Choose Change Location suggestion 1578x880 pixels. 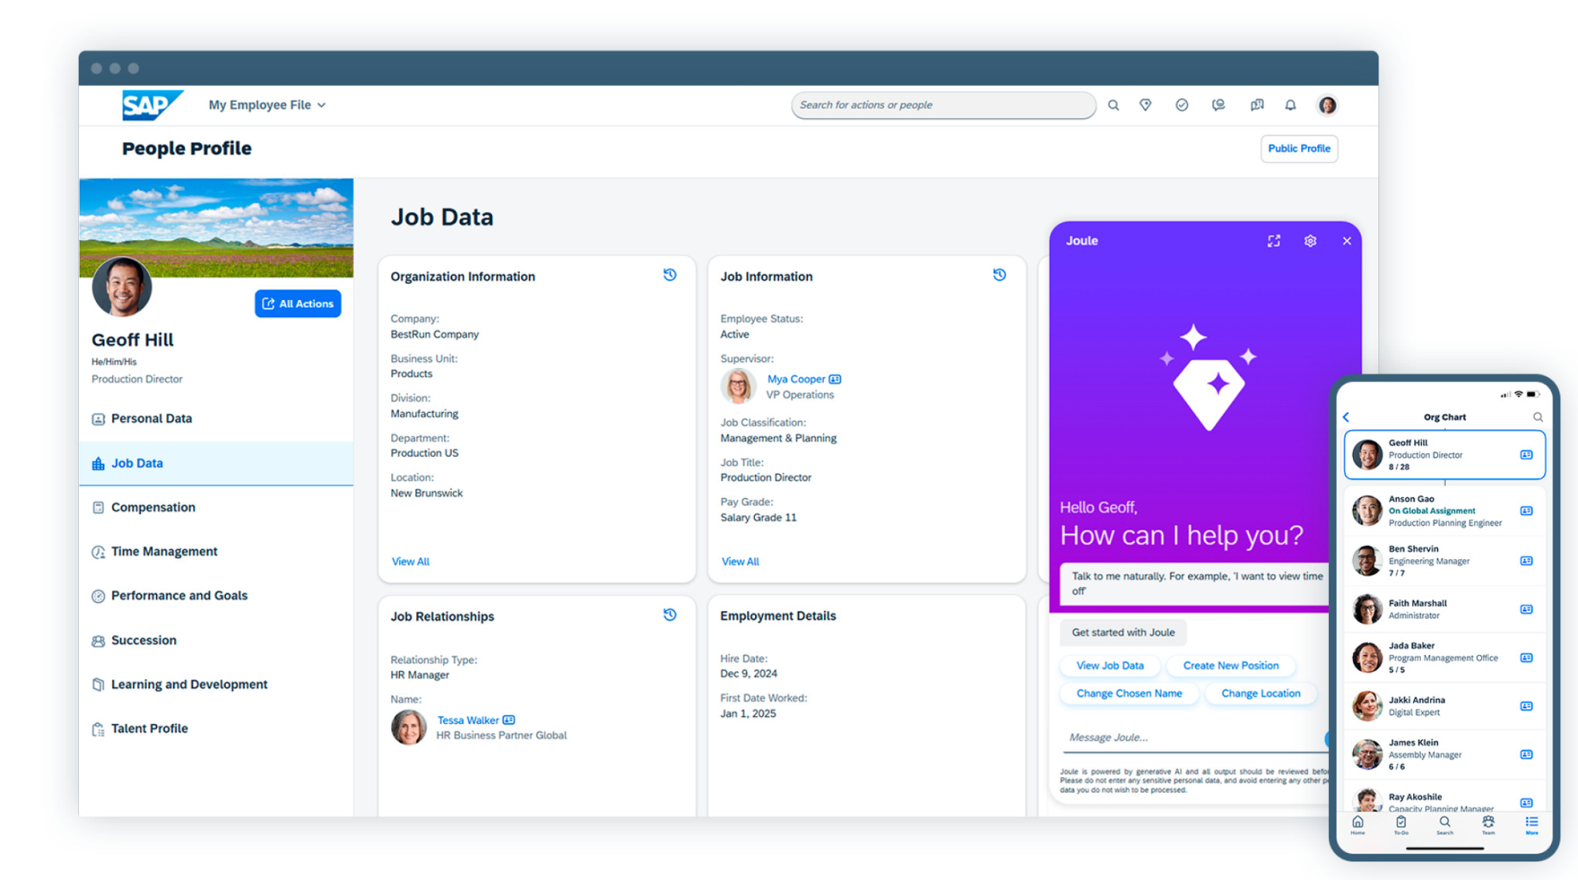(1261, 694)
